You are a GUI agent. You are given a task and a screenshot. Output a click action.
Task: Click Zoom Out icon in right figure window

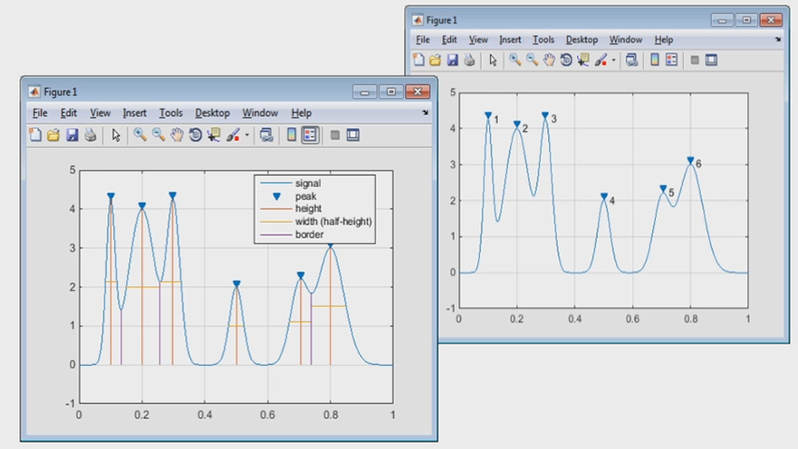(532, 60)
